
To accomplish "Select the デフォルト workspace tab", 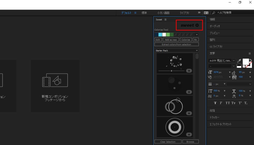I will (126, 13).
